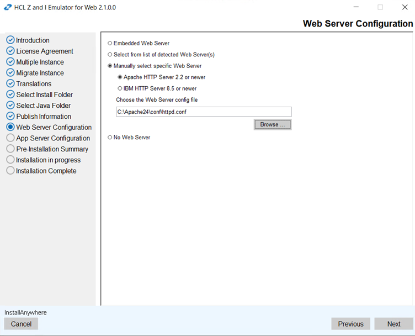The width and height of the screenshot is (415, 336).
Task: Select Embedded Web Server radio option
Action: click(110, 43)
